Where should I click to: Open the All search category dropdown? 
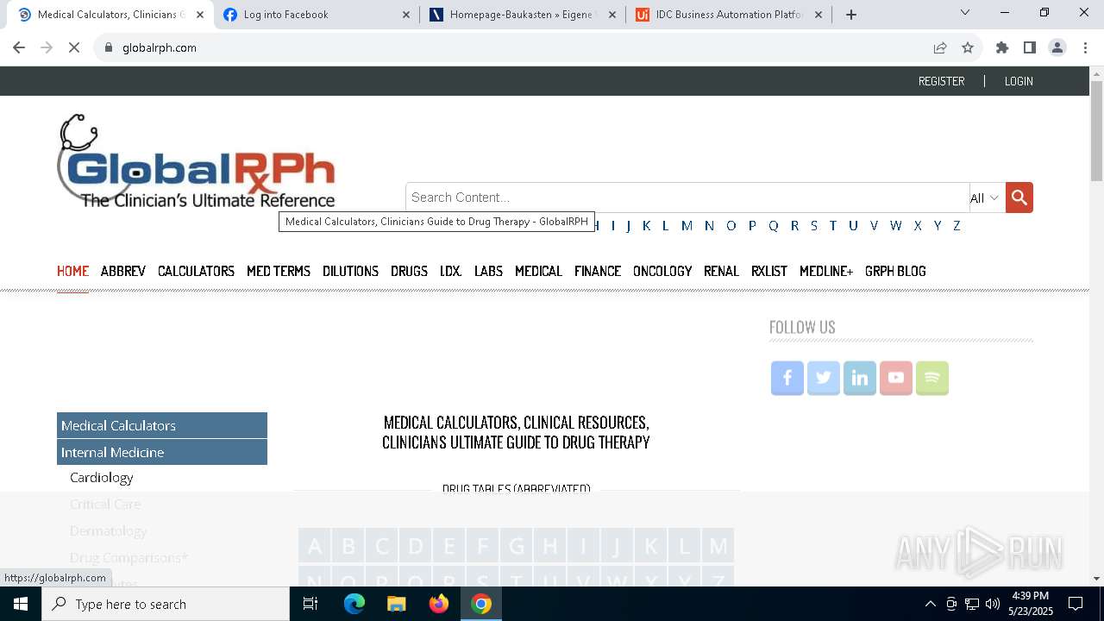click(985, 198)
